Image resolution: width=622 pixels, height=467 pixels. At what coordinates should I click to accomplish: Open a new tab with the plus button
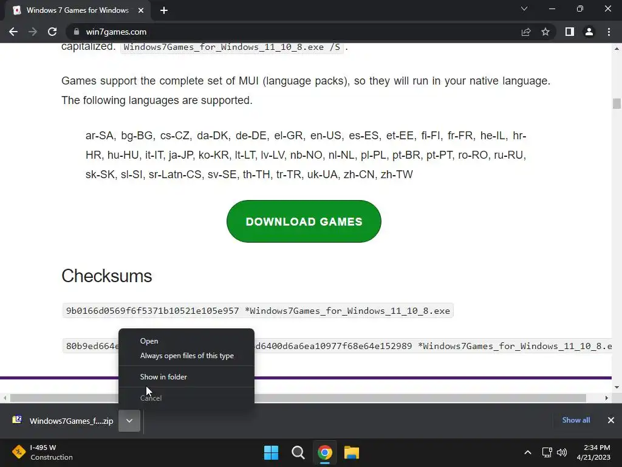[164, 10]
